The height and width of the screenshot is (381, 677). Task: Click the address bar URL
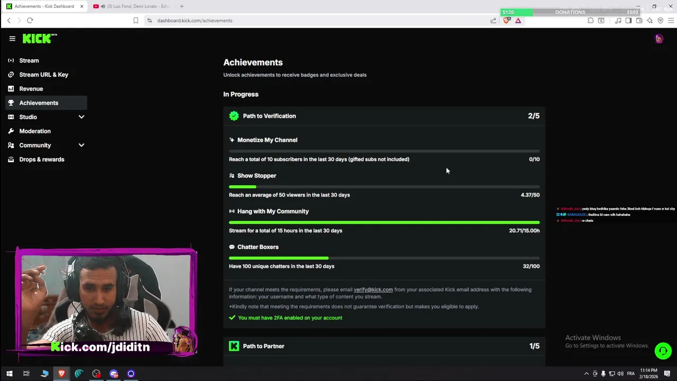[x=195, y=21]
